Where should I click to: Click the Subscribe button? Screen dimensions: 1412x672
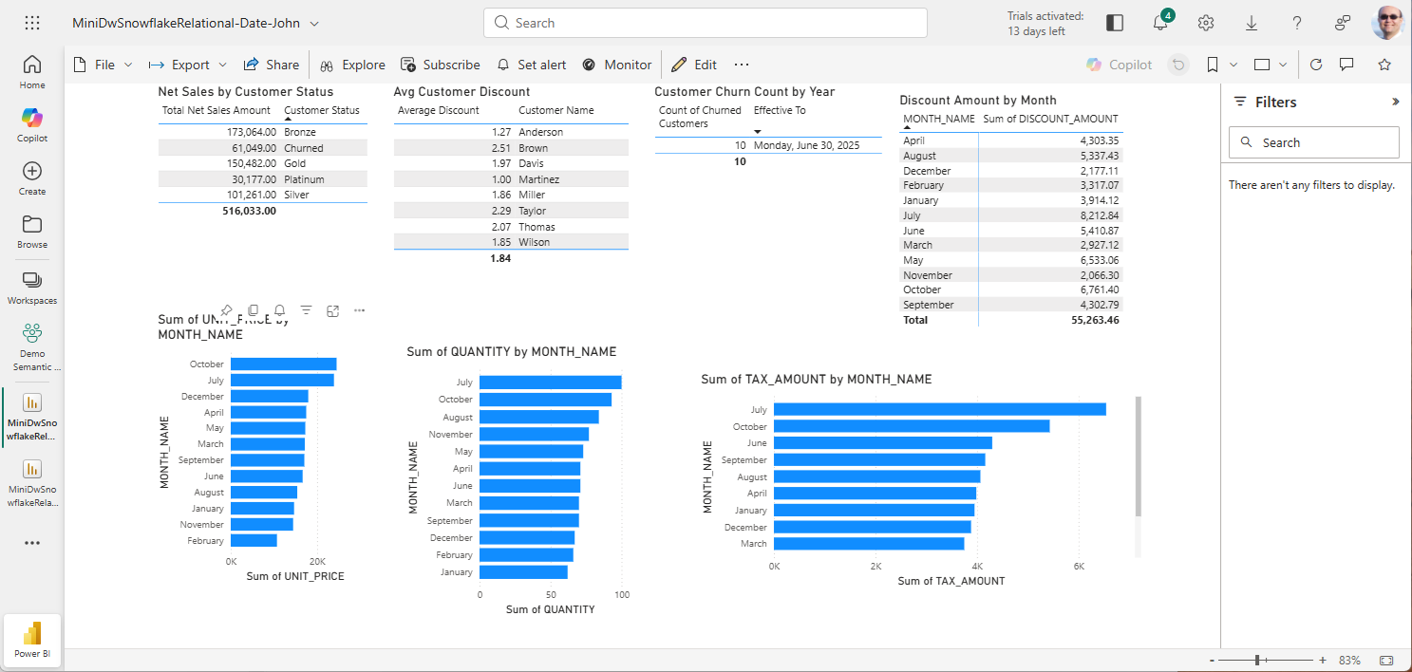tap(441, 65)
